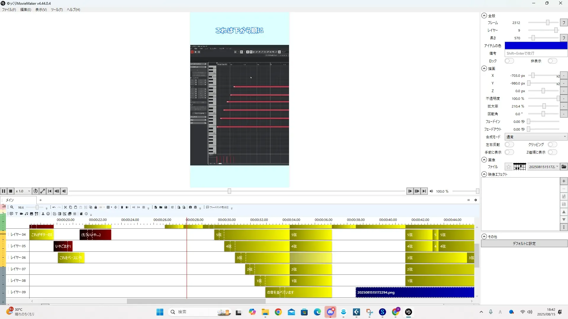Add a text item with the T icon
The height and width of the screenshot is (319, 568).
coord(16,214)
